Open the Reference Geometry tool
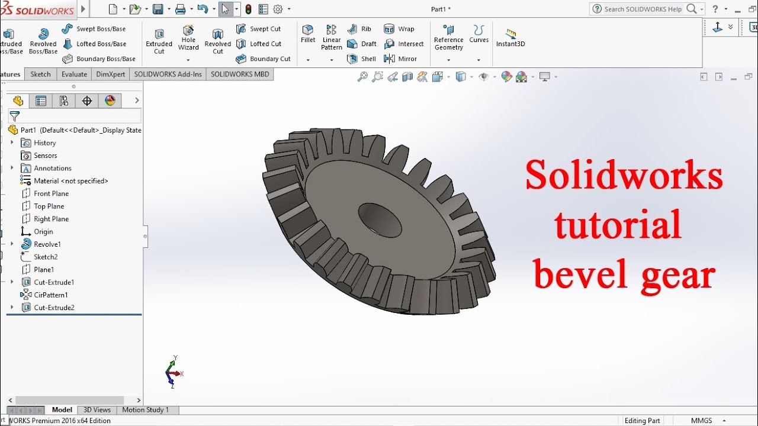Screen dimensions: 758x426 point(448,37)
